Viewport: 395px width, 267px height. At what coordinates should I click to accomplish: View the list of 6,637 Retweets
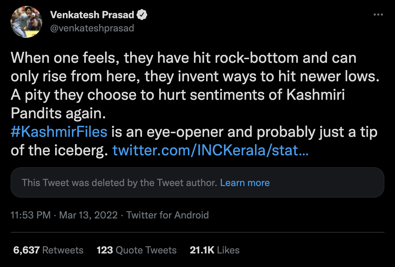click(x=48, y=250)
